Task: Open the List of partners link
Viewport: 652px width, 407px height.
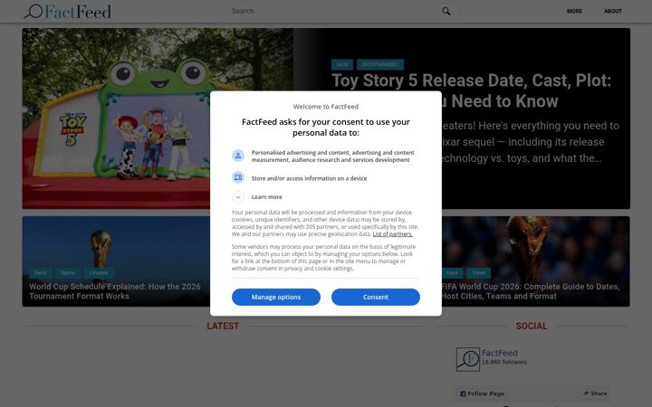Action: (392, 234)
